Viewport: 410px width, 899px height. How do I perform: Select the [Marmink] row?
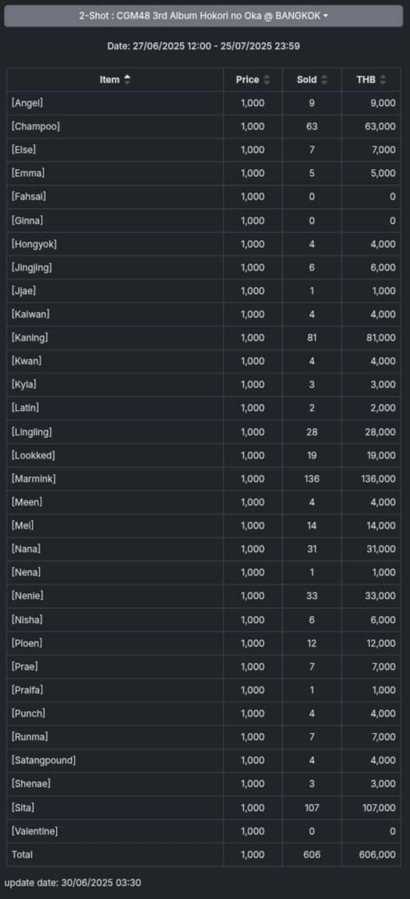click(203, 479)
